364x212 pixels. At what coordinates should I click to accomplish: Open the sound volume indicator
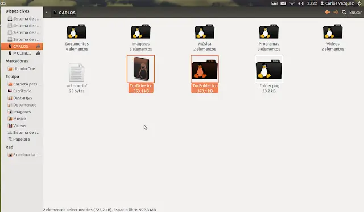pyautogui.click(x=301, y=3)
